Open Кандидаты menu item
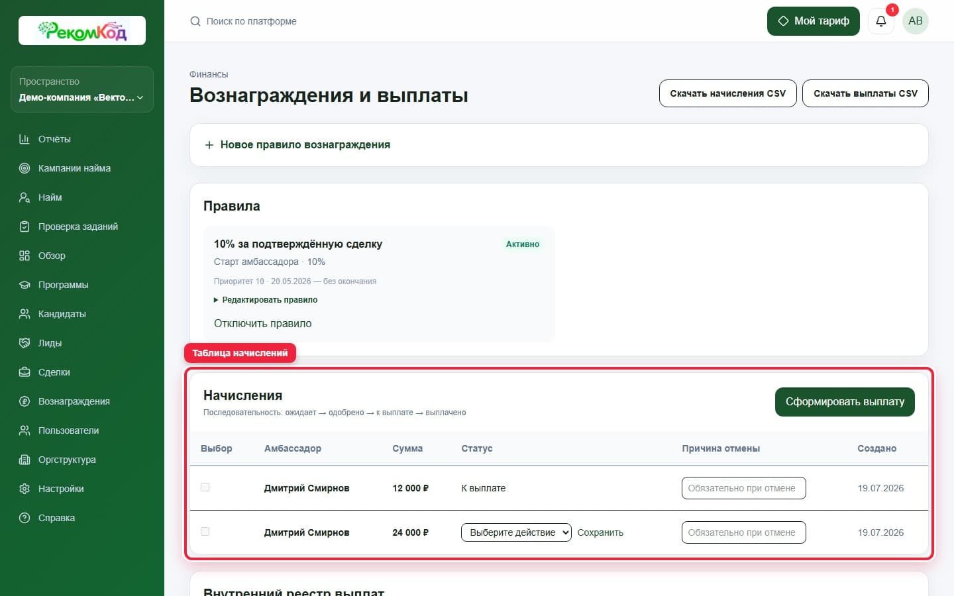The image size is (954, 596). point(82,314)
